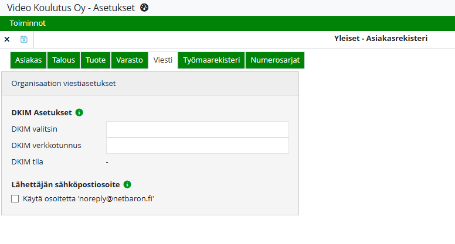Screen dimensions: 455x244
Task: Click the DKIM valitsin input field
Action: click(x=197, y=129)
